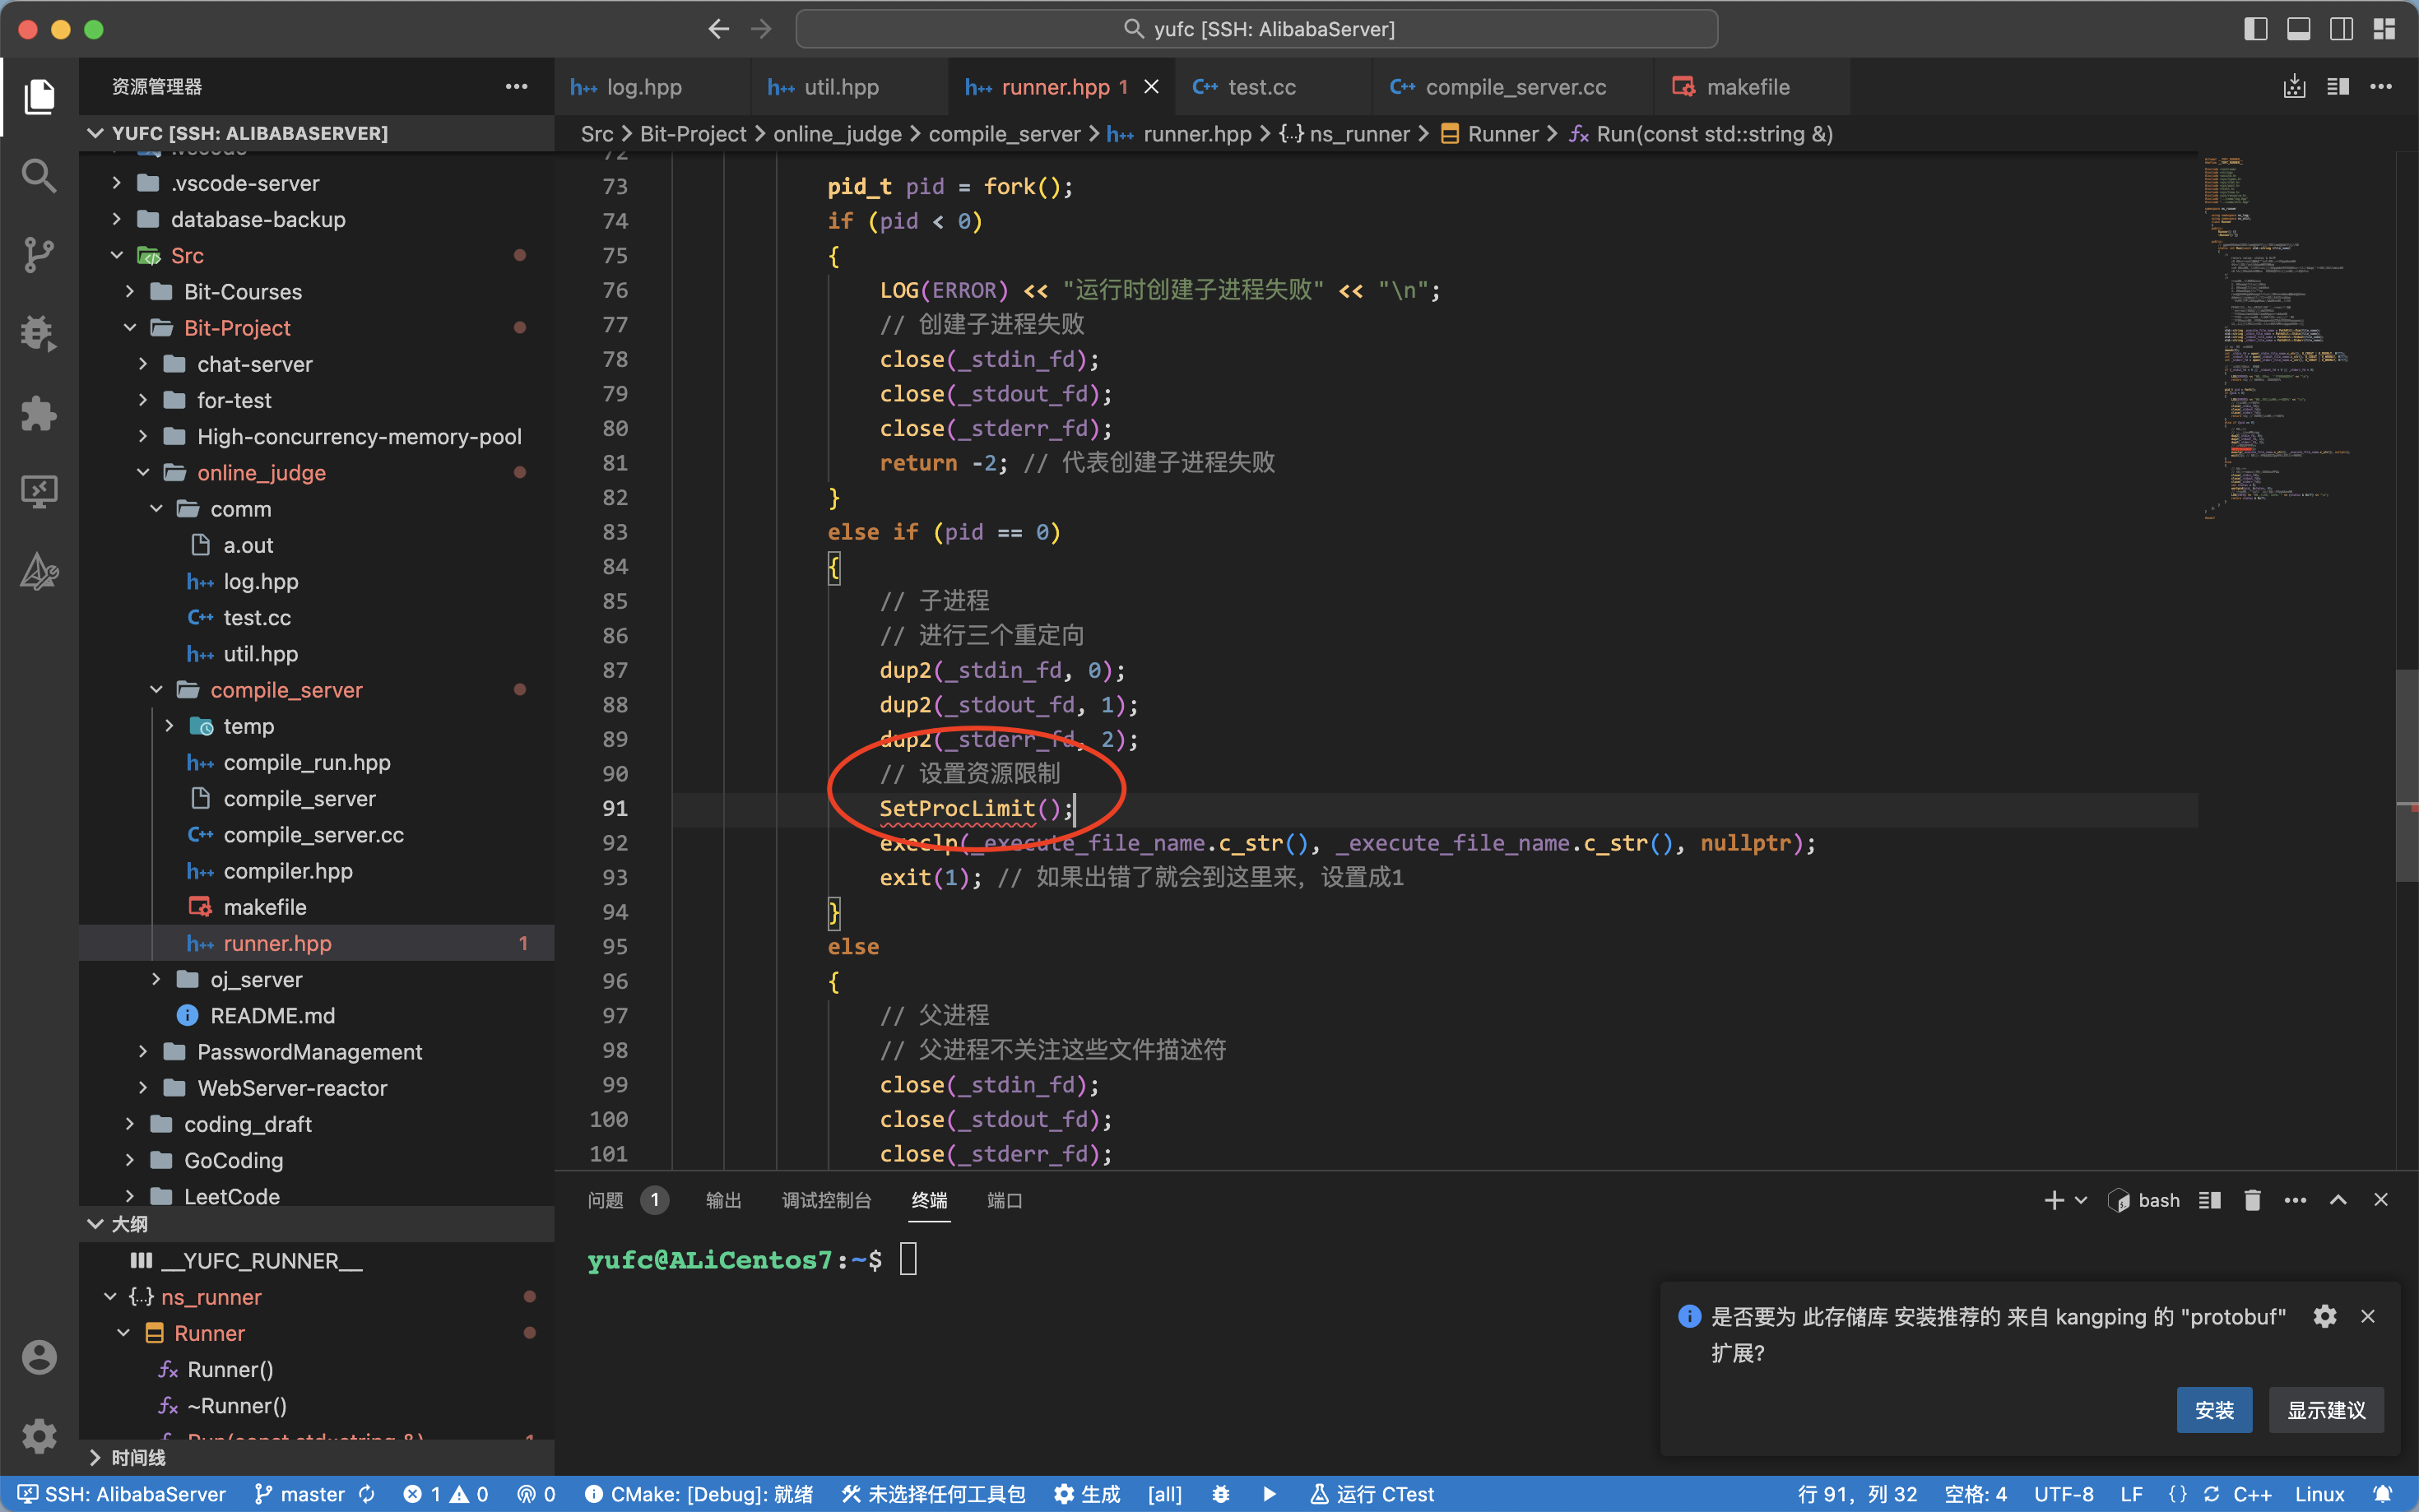2419x1512 pixels.
Task: Open Run and Debug view icon
Action: pyautogui.click(x=39, y=334)
